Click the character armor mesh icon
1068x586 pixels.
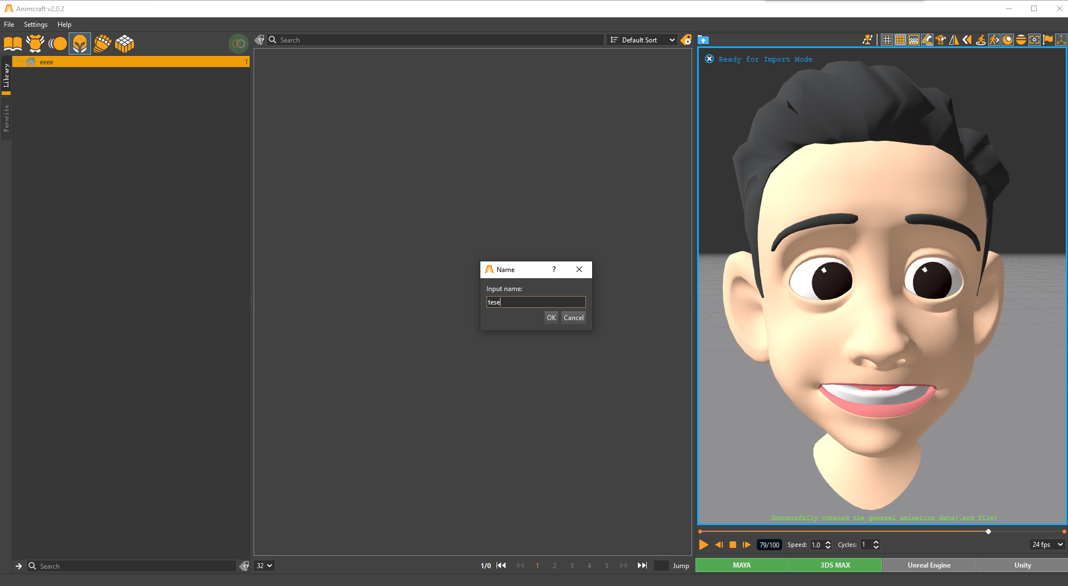941,40
